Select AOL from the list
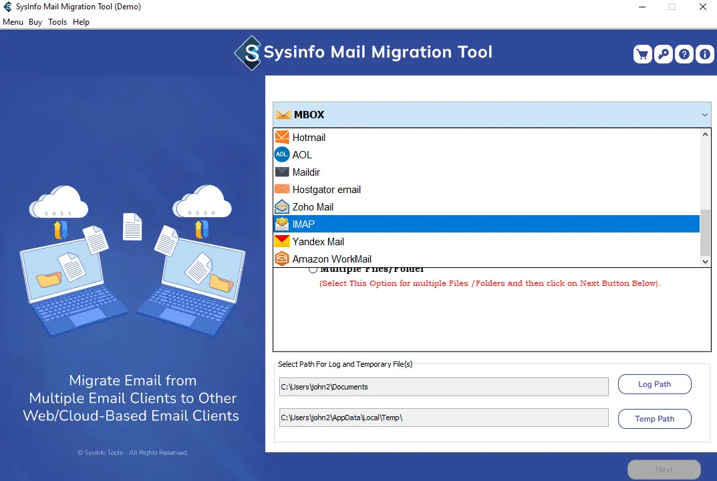This screenshot has height=481, width=717. (486, 154)
